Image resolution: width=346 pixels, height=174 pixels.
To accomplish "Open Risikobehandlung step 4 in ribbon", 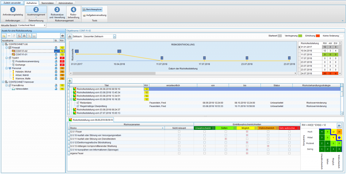I will tap(74, 9).
